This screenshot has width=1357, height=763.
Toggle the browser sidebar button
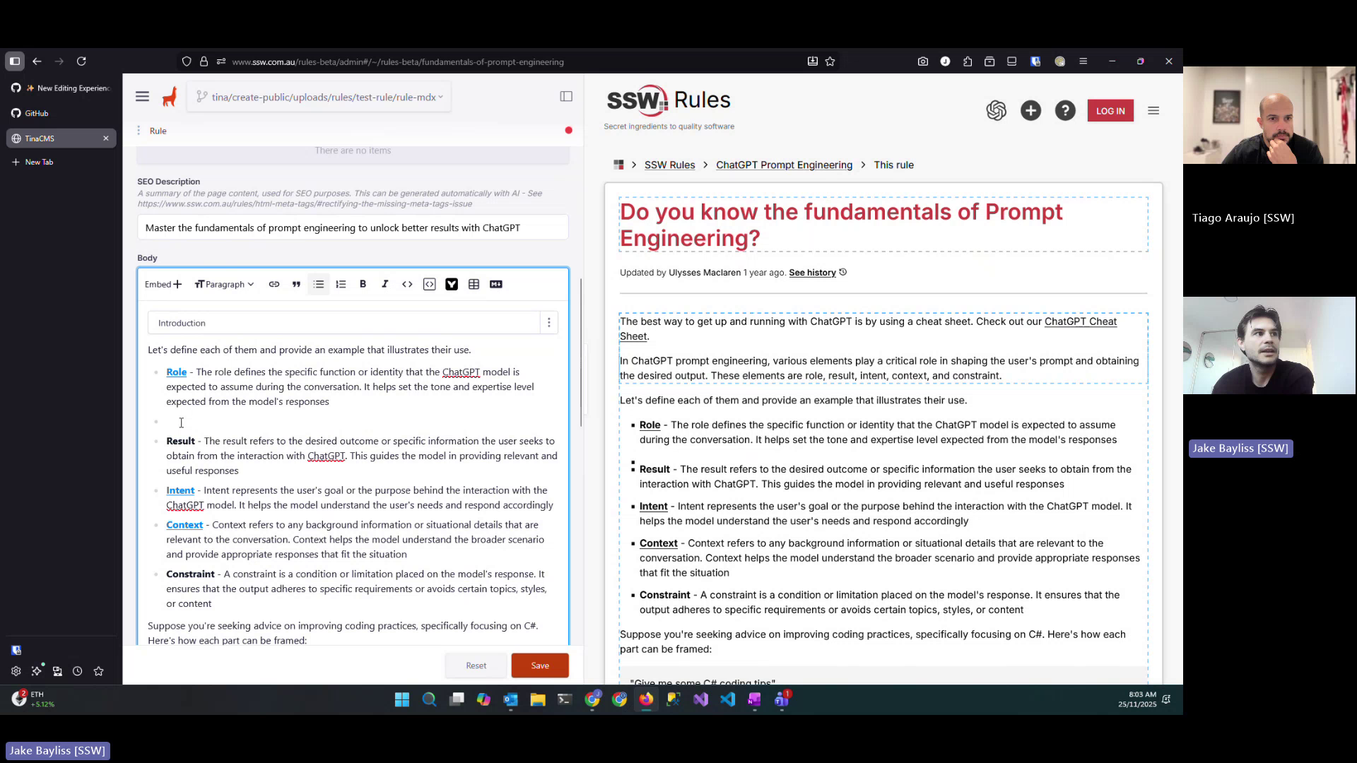[x=15, y=61]
